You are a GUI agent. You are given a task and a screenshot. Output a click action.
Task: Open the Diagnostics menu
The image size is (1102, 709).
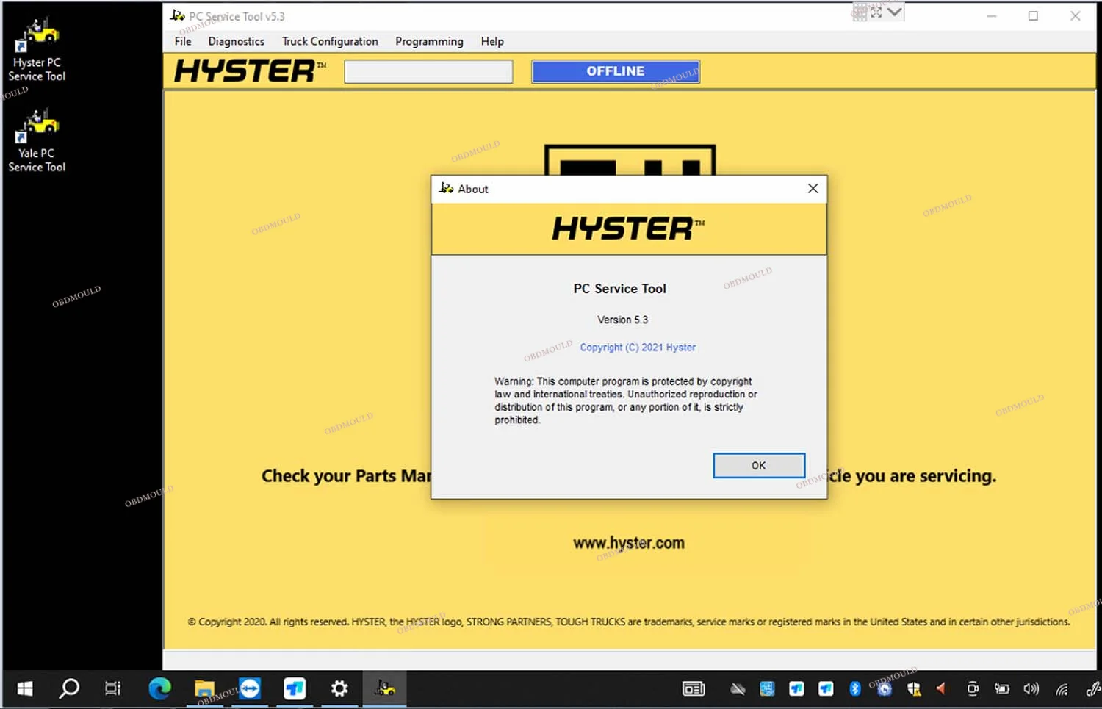click(236, 42)
